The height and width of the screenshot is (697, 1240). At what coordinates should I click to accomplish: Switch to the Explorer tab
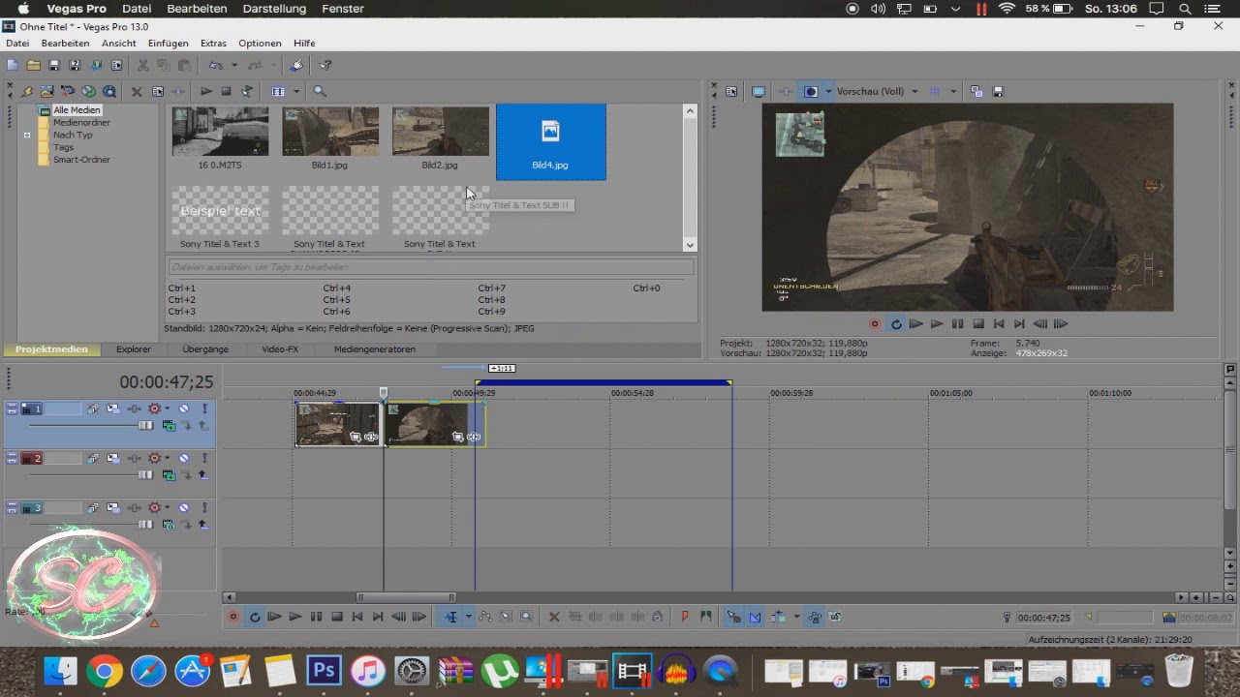point(134,349)
